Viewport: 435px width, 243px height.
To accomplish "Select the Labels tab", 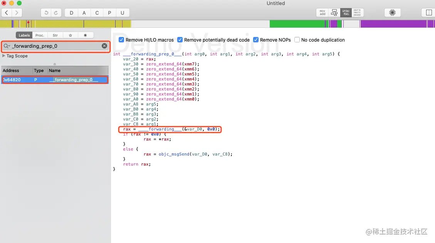I will tap(24, 35).
